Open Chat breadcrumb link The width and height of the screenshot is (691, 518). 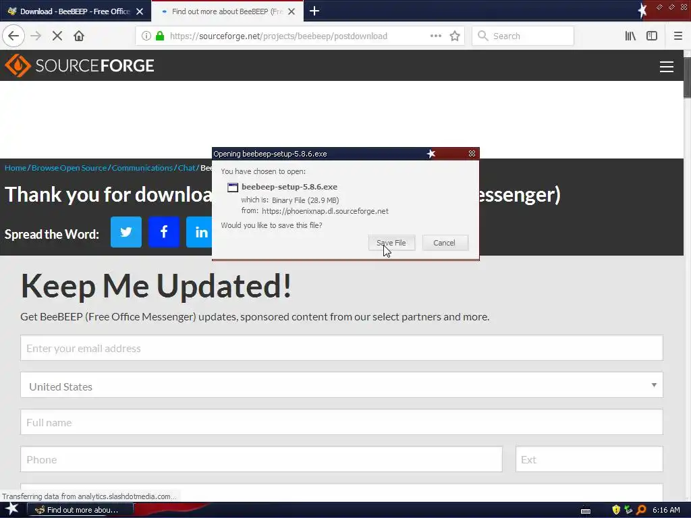click(x=186, y=168)
